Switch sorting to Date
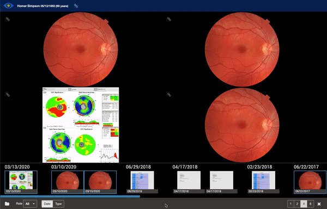This screenshot has width=327, height=209. 47,204
